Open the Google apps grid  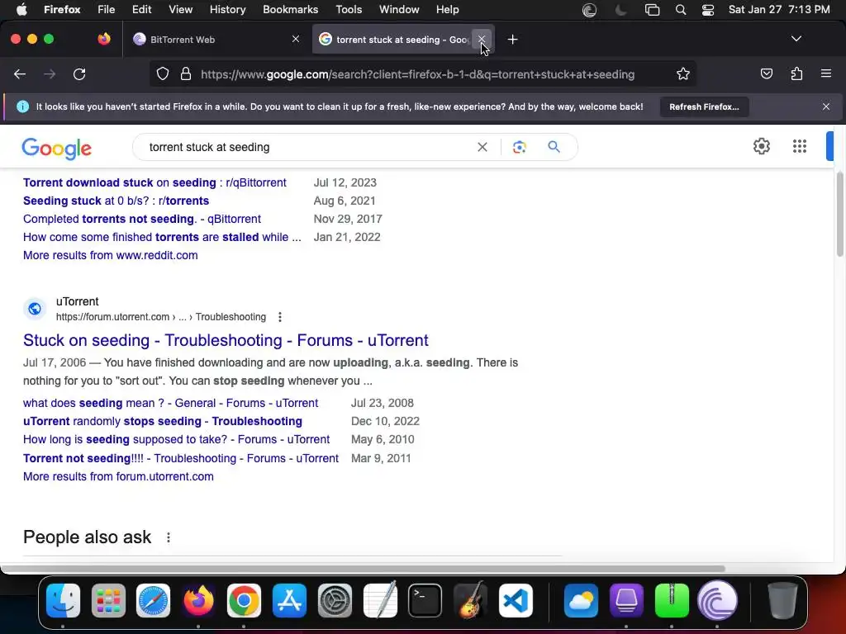click(800, 146)
